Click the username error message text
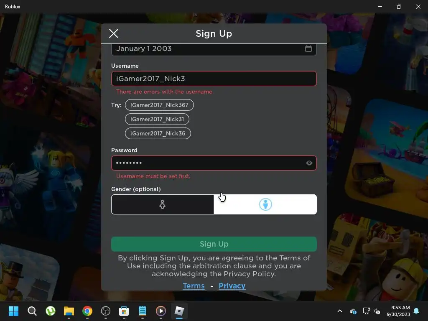Viewport: 428px width, 321px height. [165, 92]
